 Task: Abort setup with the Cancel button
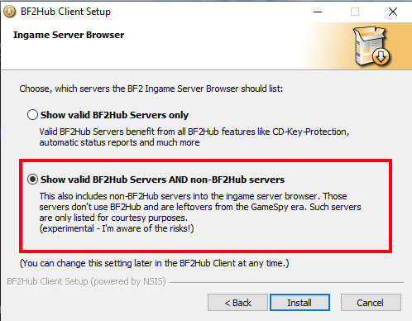click(x=371, y=303)
